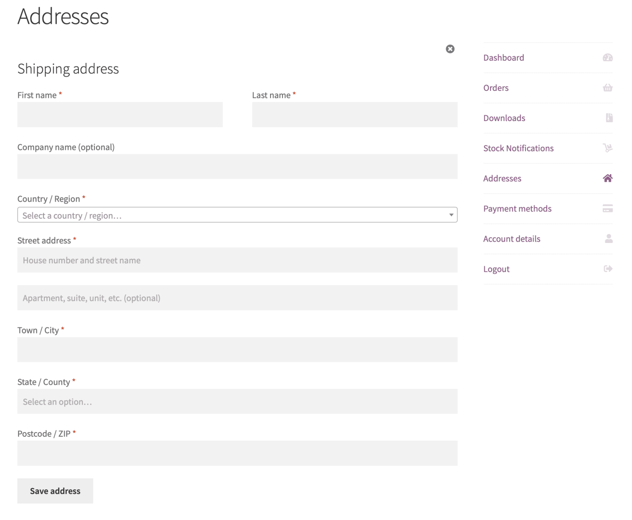Click the First name input field
632x520 pixels.
tap(120, 114)
